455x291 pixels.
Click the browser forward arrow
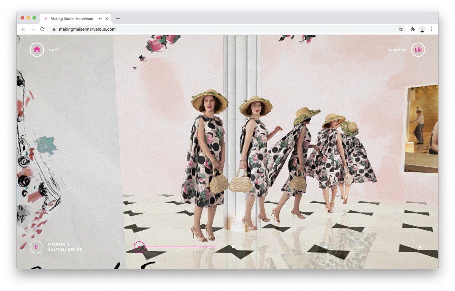click(x=33, y=29)
